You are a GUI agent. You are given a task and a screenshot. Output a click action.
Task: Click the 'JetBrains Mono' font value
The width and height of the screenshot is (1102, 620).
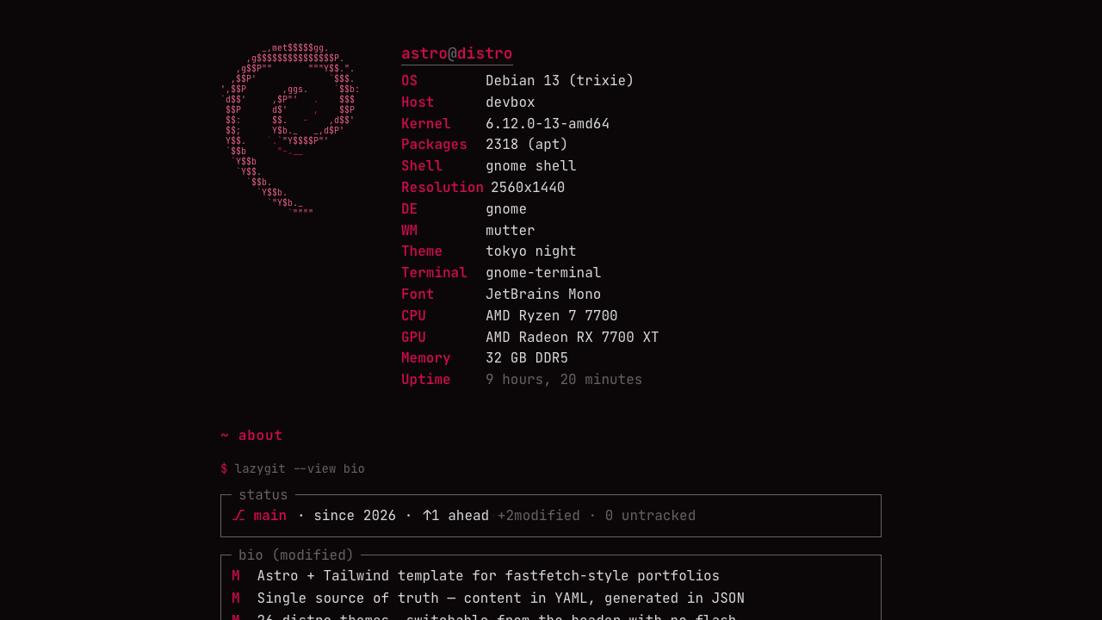click(543, 294)
